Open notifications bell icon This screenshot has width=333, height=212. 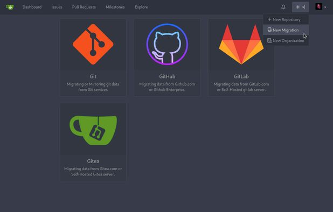click(283, 7)
